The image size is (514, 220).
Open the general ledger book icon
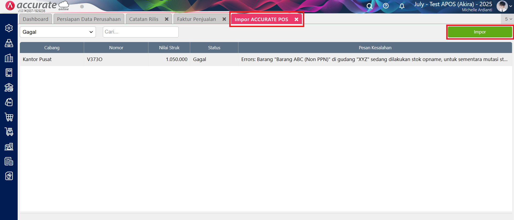[x=9, y=73]
